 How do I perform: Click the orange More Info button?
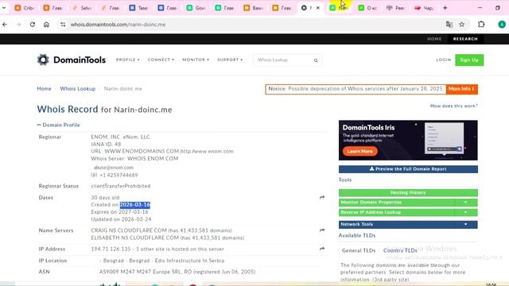click(x=461, y=89)
